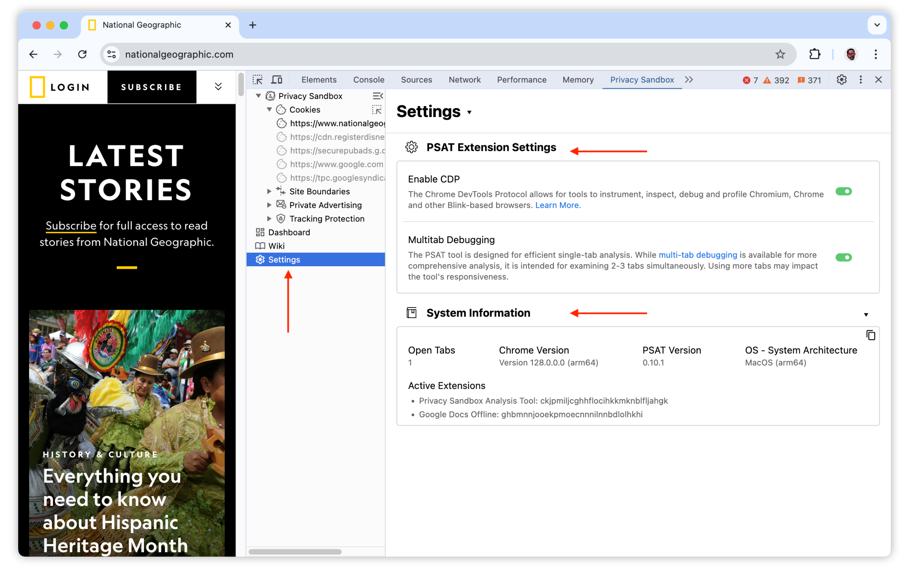Show more DevTools tabs chevron
This screenshot has width=909, height=568.
coord(689,80)
